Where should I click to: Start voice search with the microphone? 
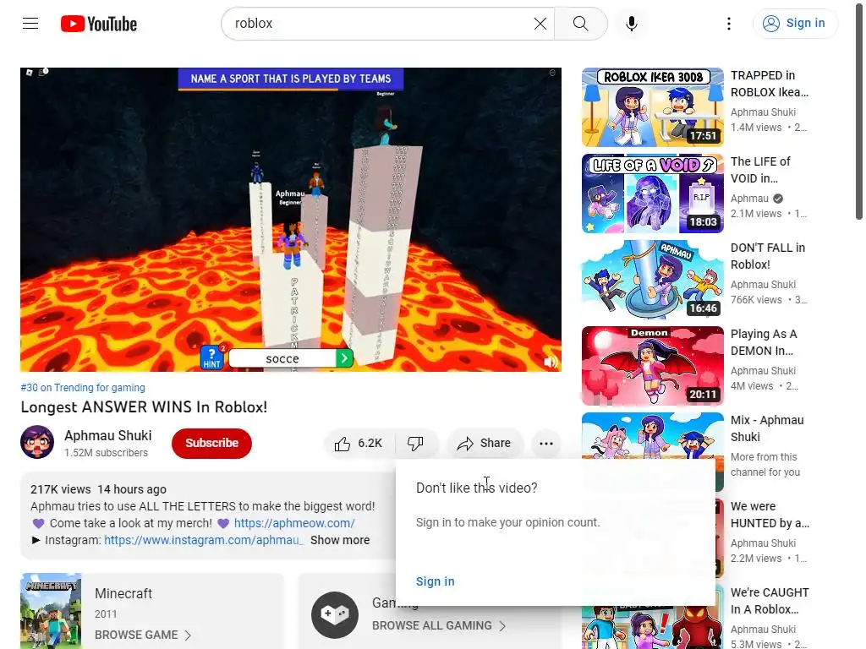[x=631, y=23]
